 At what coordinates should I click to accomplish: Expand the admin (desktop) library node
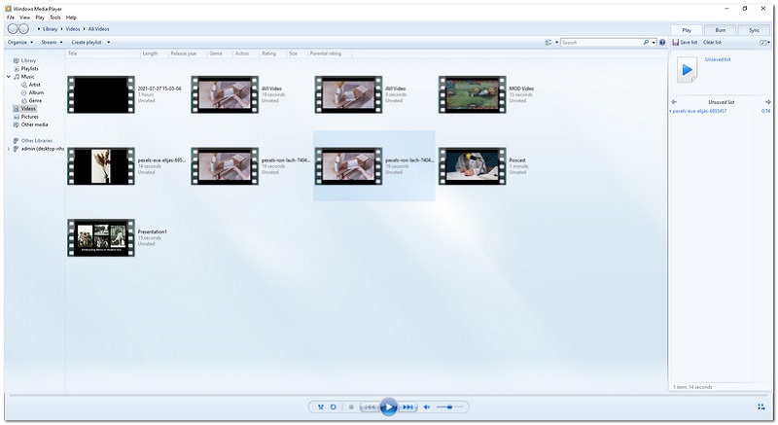click(9, 148)
